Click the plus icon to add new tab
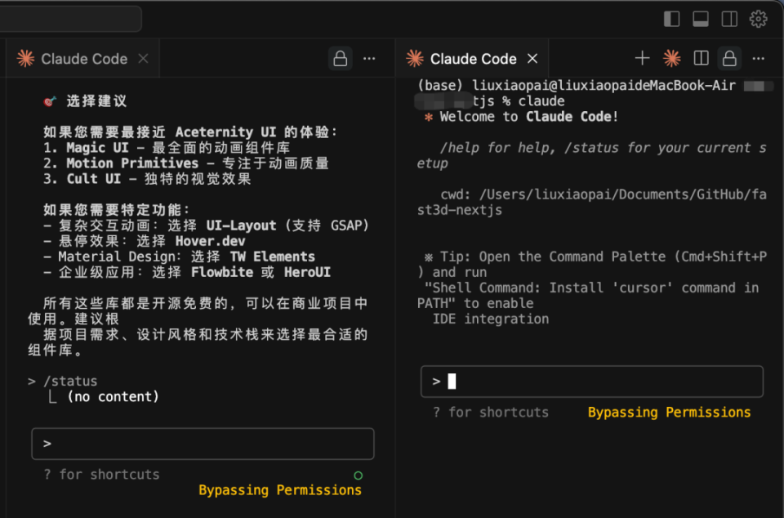The height and width of the screenshot is (518, 784). click(x=643, y=59)
